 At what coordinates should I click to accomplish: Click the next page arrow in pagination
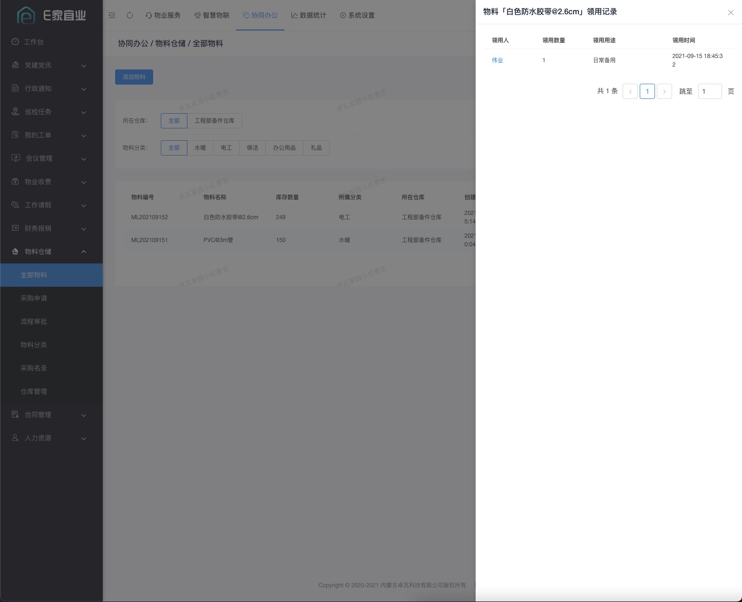[664, 91]
